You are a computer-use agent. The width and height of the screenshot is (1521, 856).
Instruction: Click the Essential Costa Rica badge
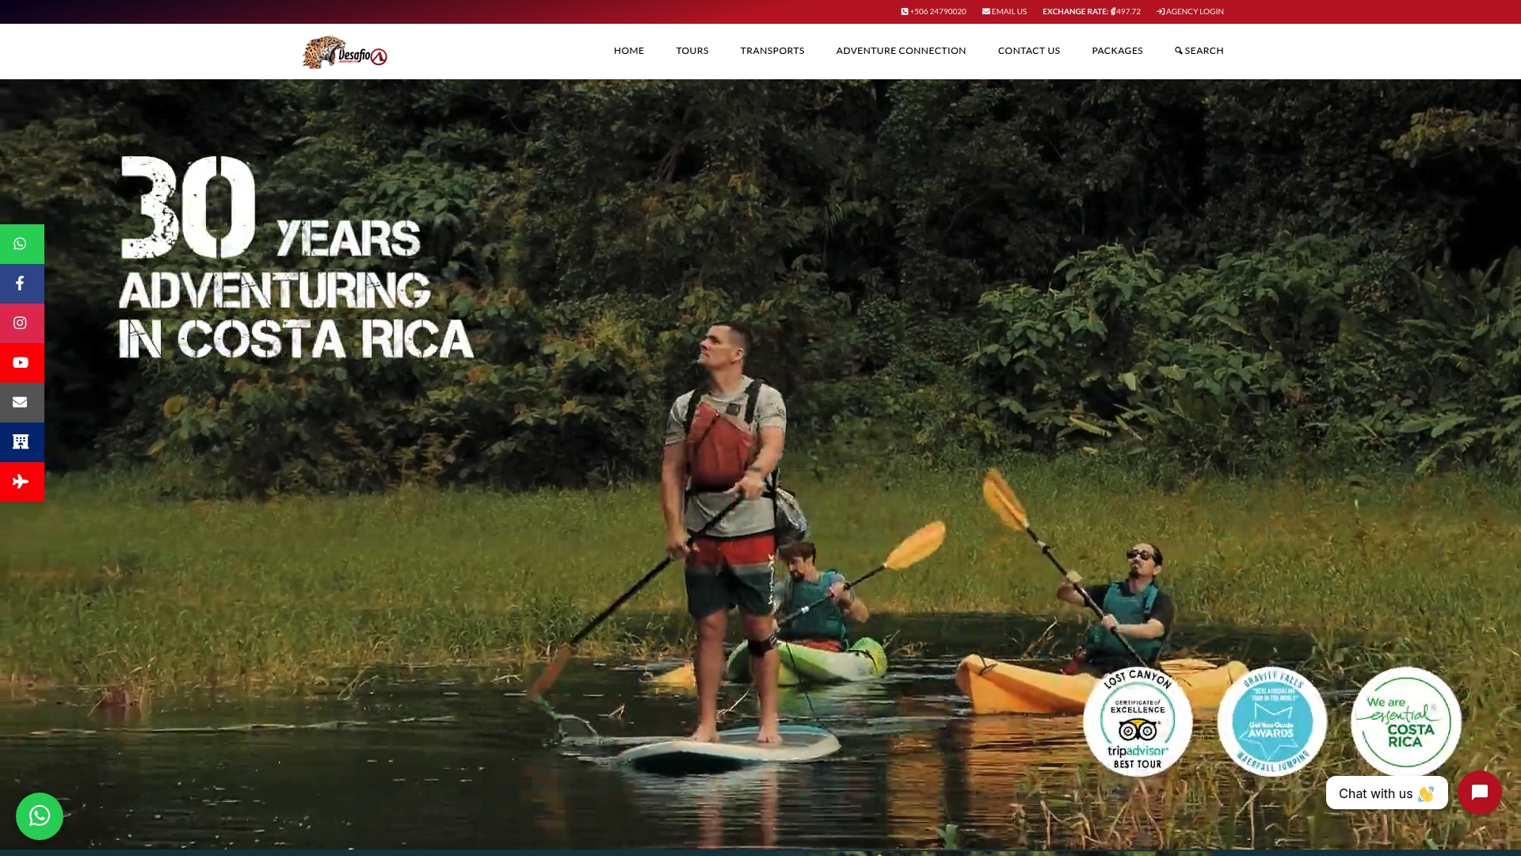pyautogui.click(x=1406, y=721)
